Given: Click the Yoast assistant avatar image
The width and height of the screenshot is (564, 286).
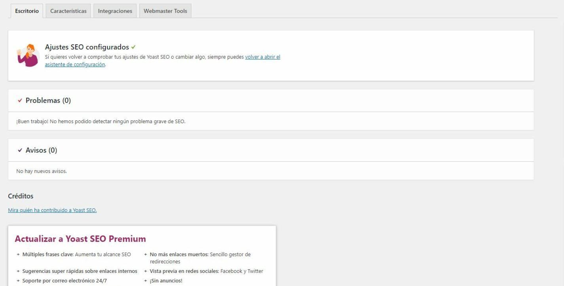Looking at the screenshot, I should click(28, 55).
